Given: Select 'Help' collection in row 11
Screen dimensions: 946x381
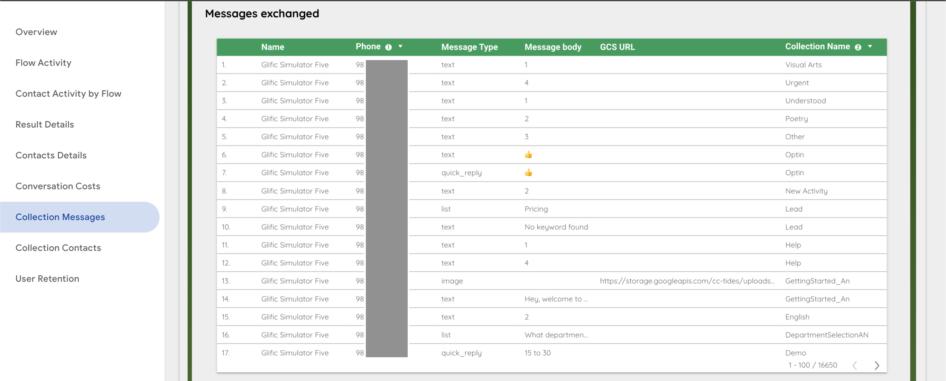Looking at the screenshot, I should [793, 245].
